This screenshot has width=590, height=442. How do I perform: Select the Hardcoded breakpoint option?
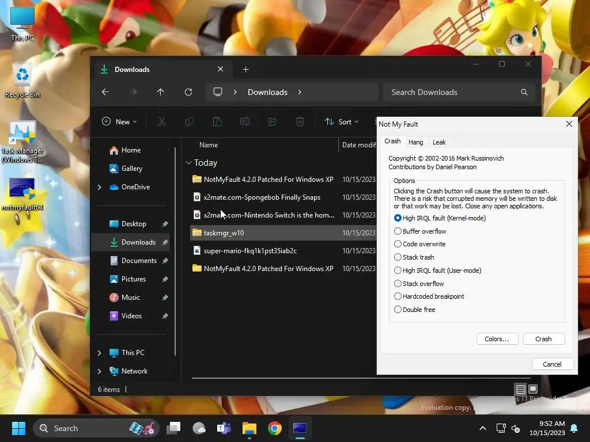point(429,296)
